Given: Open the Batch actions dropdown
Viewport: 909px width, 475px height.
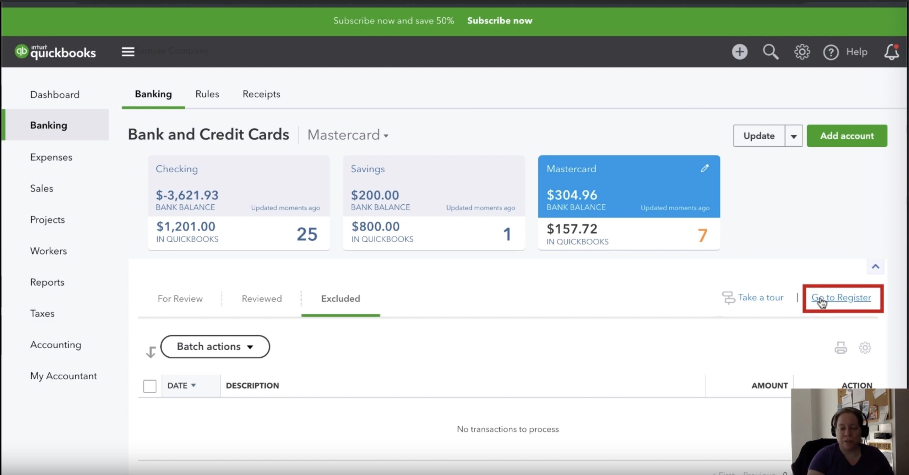Looking at the screenshot, I should [x=215, y=346].
